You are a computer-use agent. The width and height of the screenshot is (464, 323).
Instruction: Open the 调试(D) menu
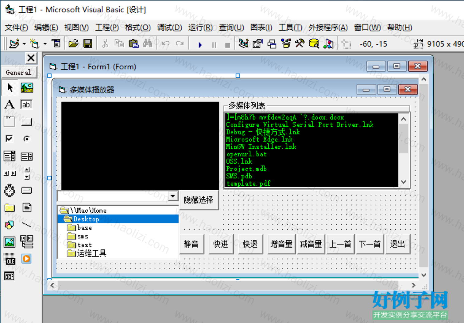pos(169,28)
